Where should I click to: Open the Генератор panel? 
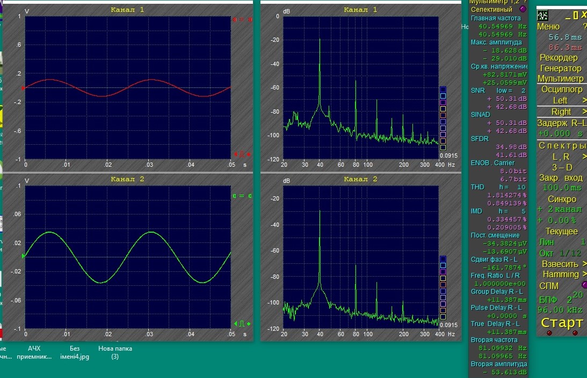tap(561, 68)
